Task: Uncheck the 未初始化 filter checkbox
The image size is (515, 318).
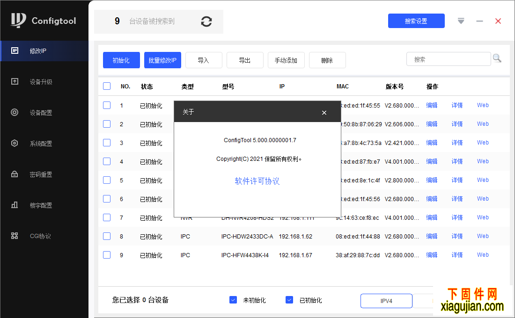Action: point(233,300)
